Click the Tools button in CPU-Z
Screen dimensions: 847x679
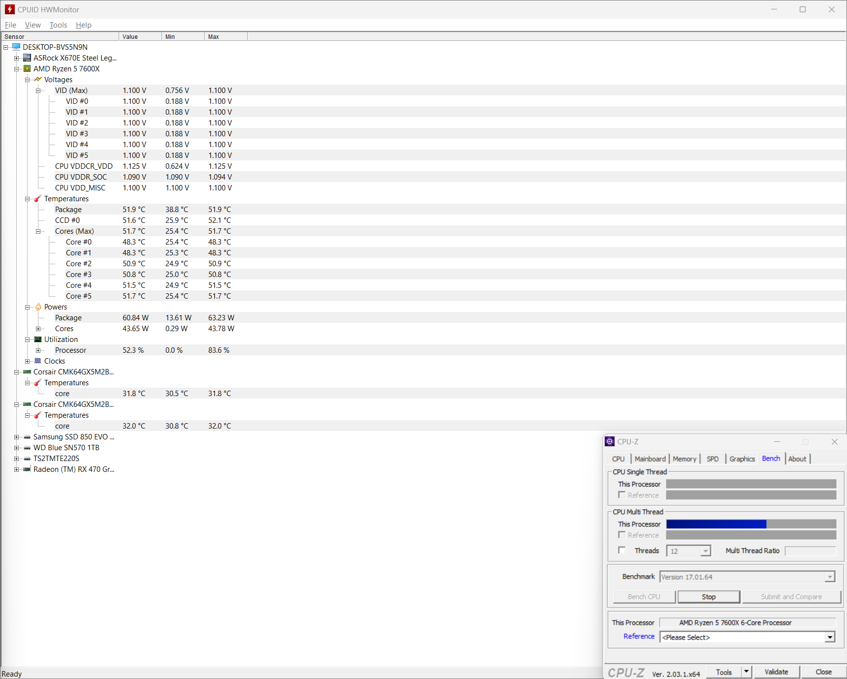[724, 672]
